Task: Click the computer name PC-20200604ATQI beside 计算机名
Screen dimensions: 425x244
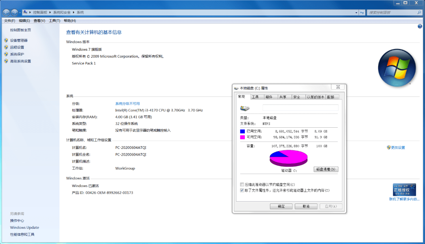Action: pos(131,147)
